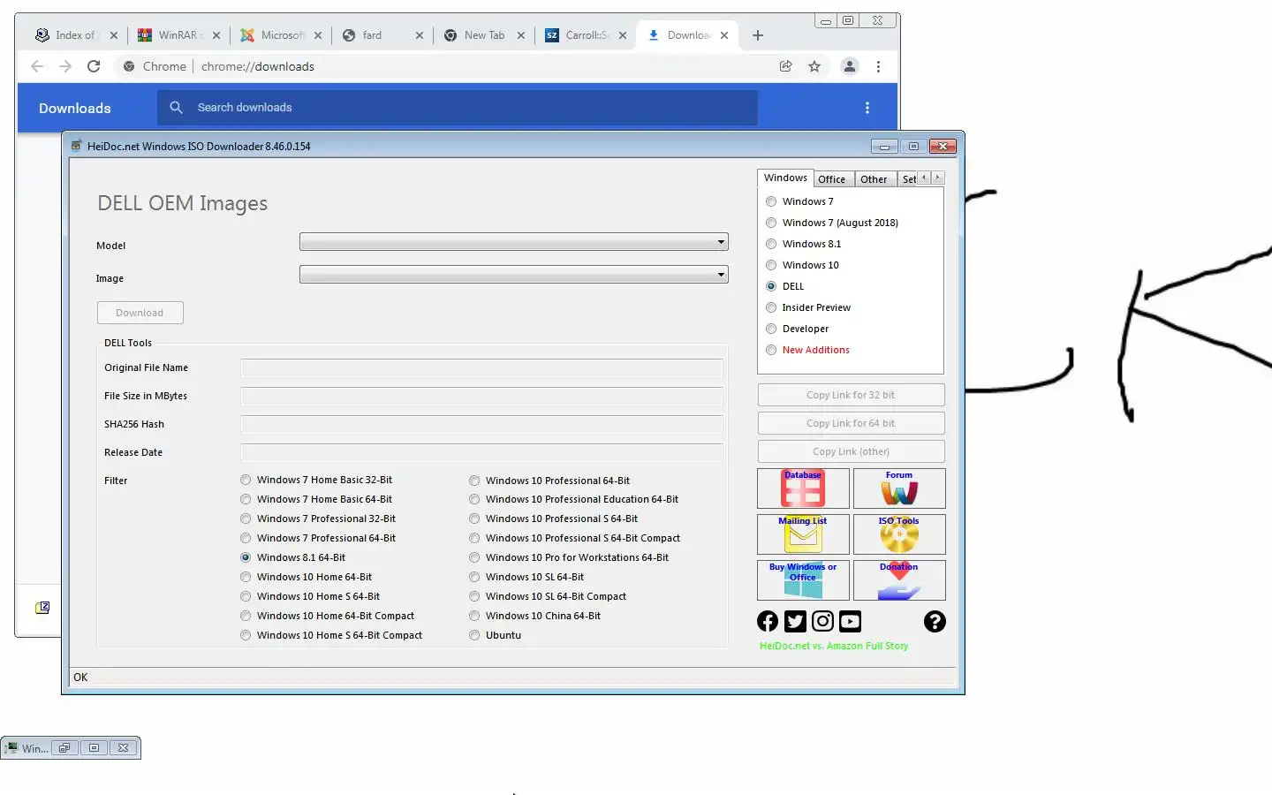Open HeiDoc.net vs. Amazon Full Story link
The image size is (1272, 795).
point(834,647)
